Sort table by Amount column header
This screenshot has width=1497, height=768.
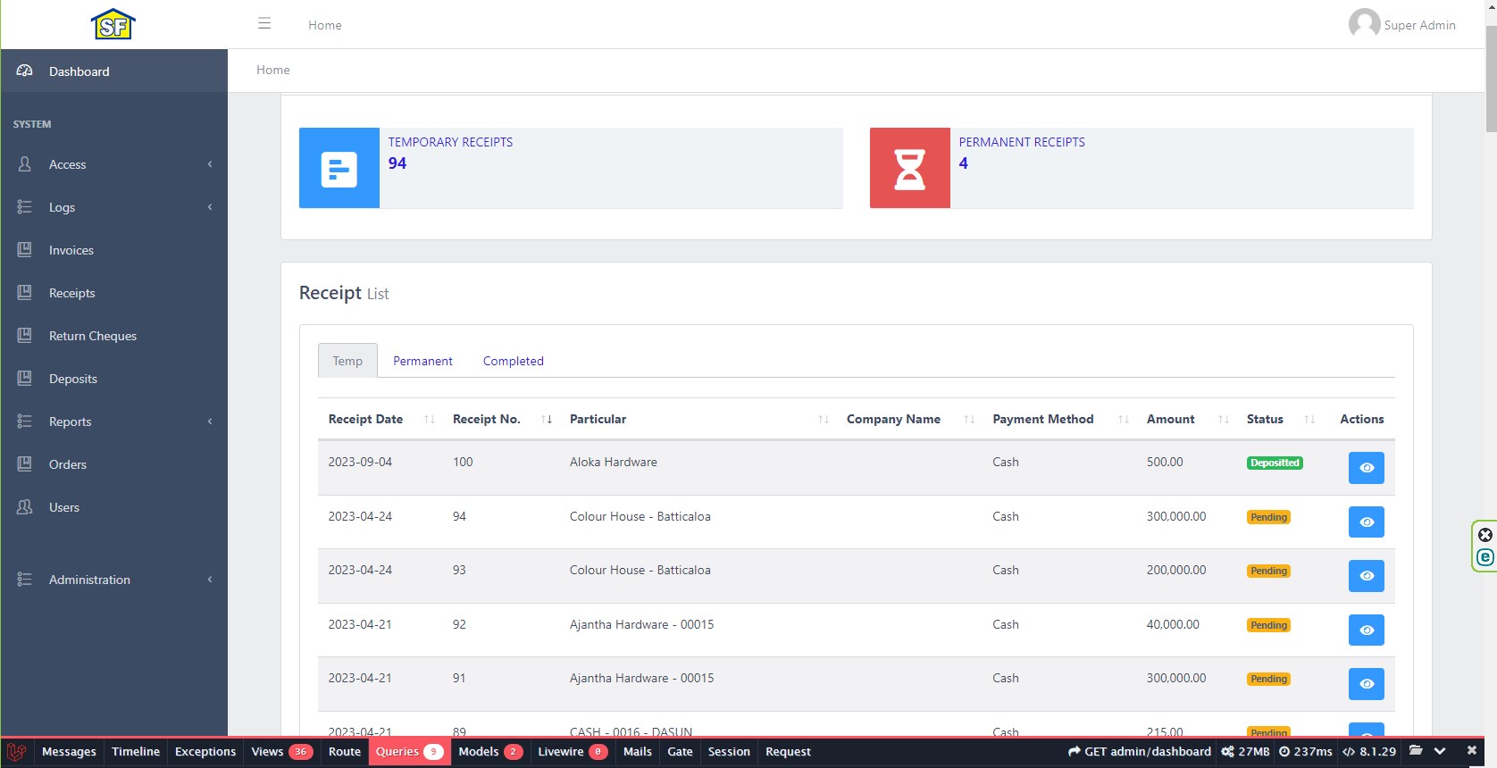click(1170, 419)
